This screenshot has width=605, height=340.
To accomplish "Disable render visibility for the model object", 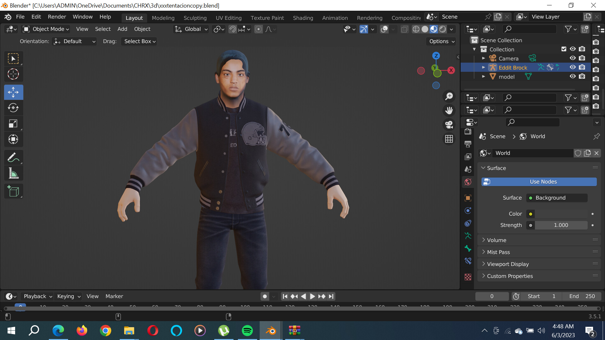I will pos(582,76).
